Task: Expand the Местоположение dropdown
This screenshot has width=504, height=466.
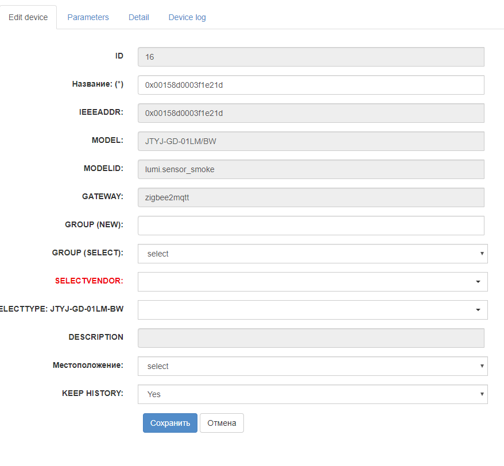Action: tap(312, 366)
